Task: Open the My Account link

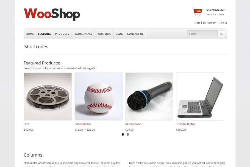Action: coord(210,23)
